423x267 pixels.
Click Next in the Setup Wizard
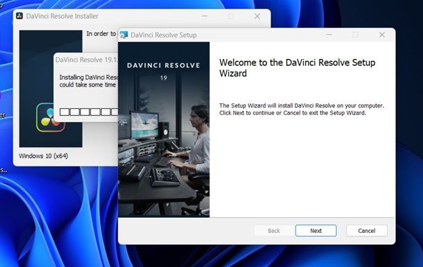point(316,230)
